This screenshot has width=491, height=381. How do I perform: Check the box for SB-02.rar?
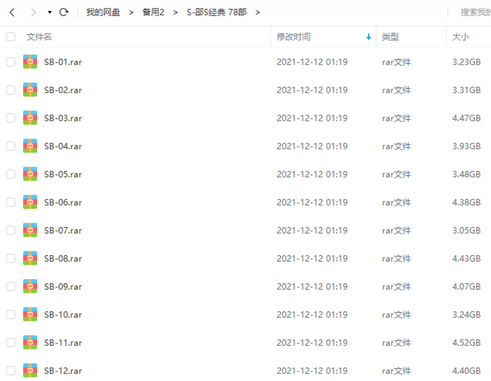(11, 90)
